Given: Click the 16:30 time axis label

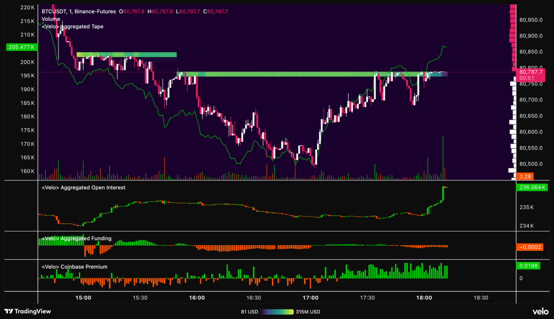Looking at the screenshot, I should 254,298.
